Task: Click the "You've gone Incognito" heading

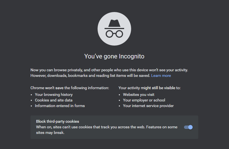Action: [114, 56]
